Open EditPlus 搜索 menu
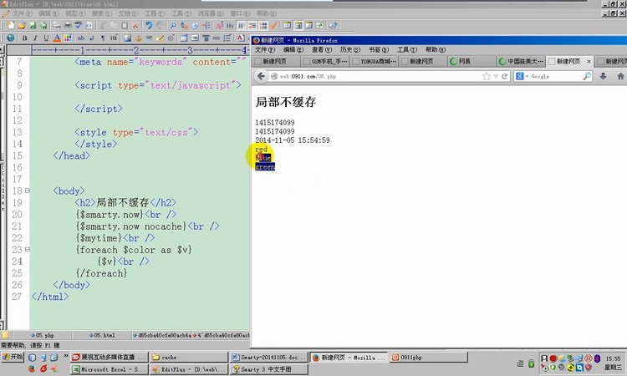This screenshot has height=376, width=627. [102, 13]
